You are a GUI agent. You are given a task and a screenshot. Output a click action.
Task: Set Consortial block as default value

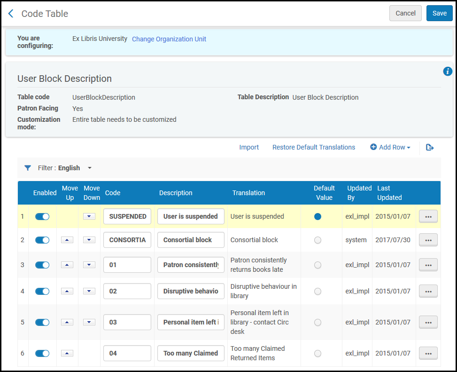(318, 240)
